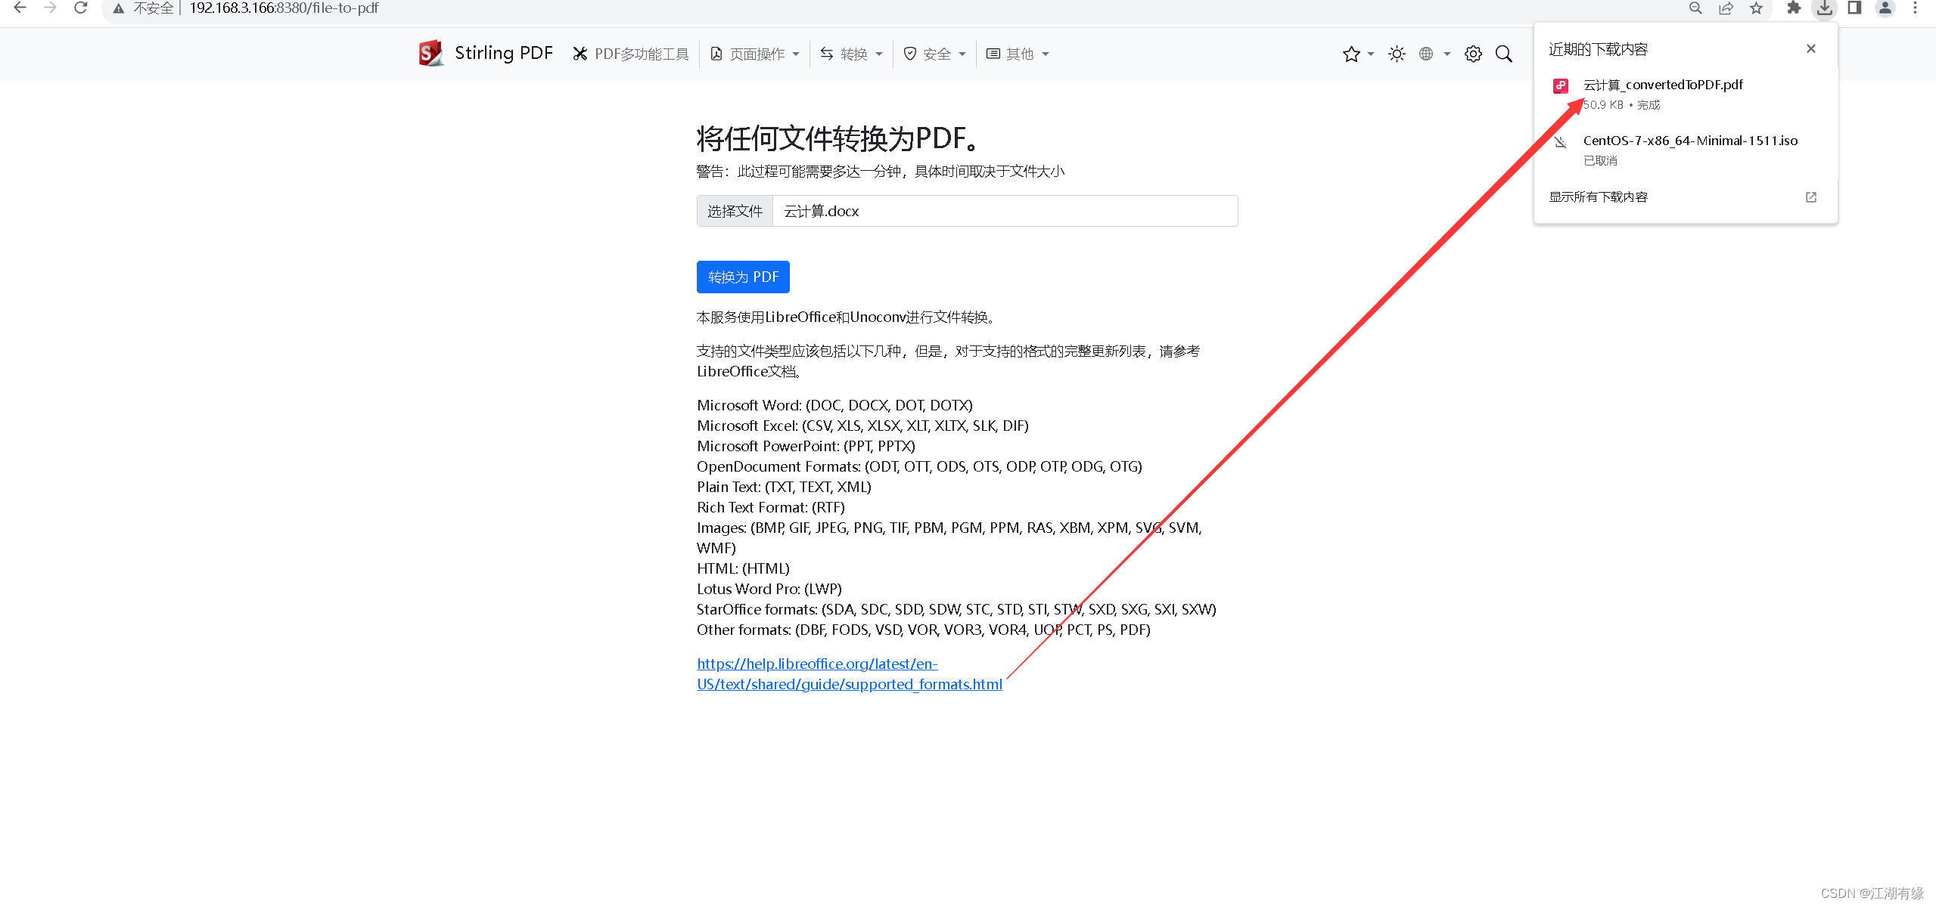Open the LibreOffice supported formats link

pyautogui.click(x=850, y=673)
